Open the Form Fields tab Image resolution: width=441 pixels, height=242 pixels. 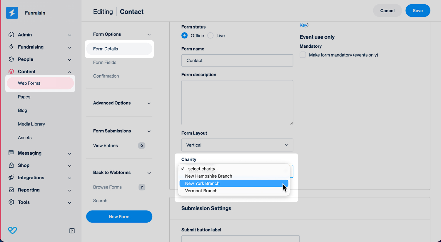(105, 62)
